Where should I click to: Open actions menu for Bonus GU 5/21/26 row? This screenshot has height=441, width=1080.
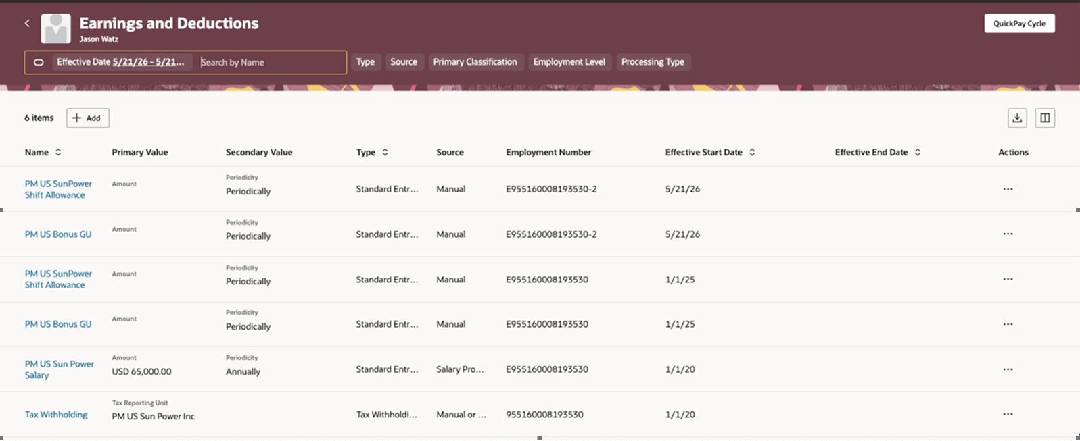pyautogui.click(x=1008, y=234)
